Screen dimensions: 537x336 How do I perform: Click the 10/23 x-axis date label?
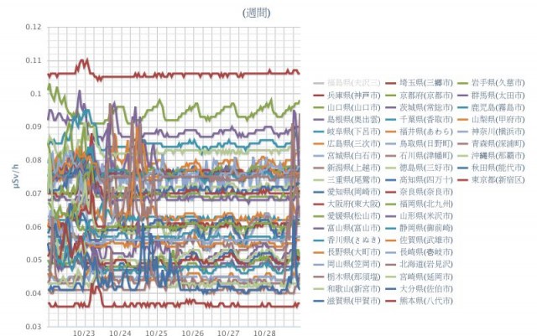tap(84, 333)
